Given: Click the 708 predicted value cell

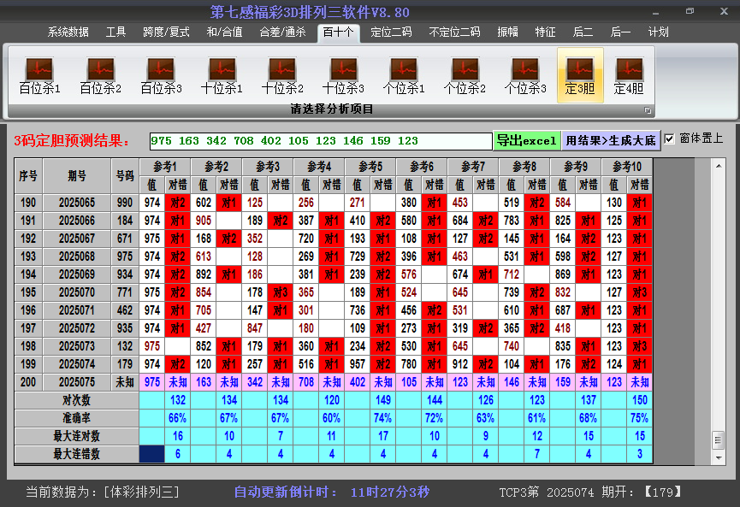Looking at the screenshot, I should (x=305, y=382).
